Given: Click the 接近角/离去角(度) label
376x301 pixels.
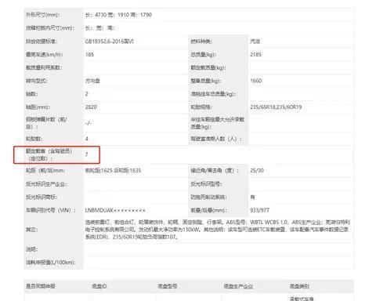Looking at the screenshot, I should (x=215, y=170).
